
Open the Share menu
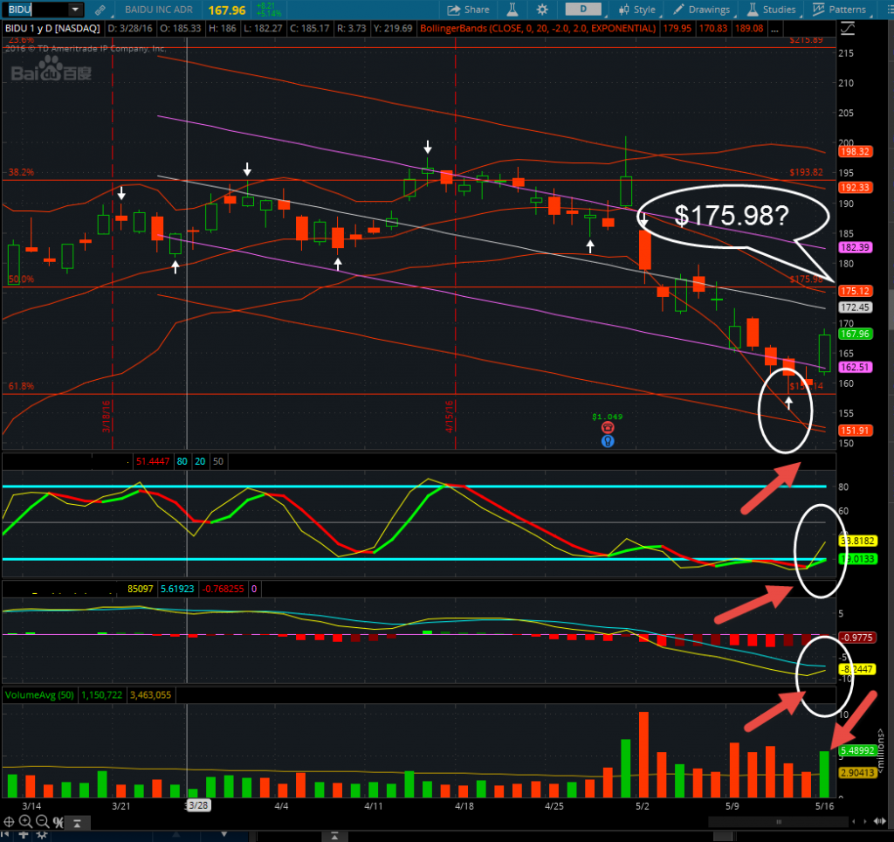coord(469,10)
